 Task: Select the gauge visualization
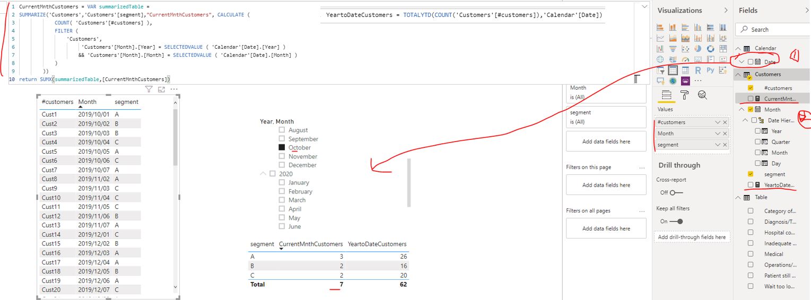click(x=685, y=59)
